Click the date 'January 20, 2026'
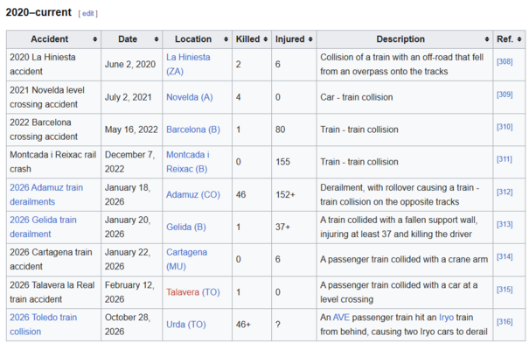Viewport: 529px width, 350px height. pos(128,227)
